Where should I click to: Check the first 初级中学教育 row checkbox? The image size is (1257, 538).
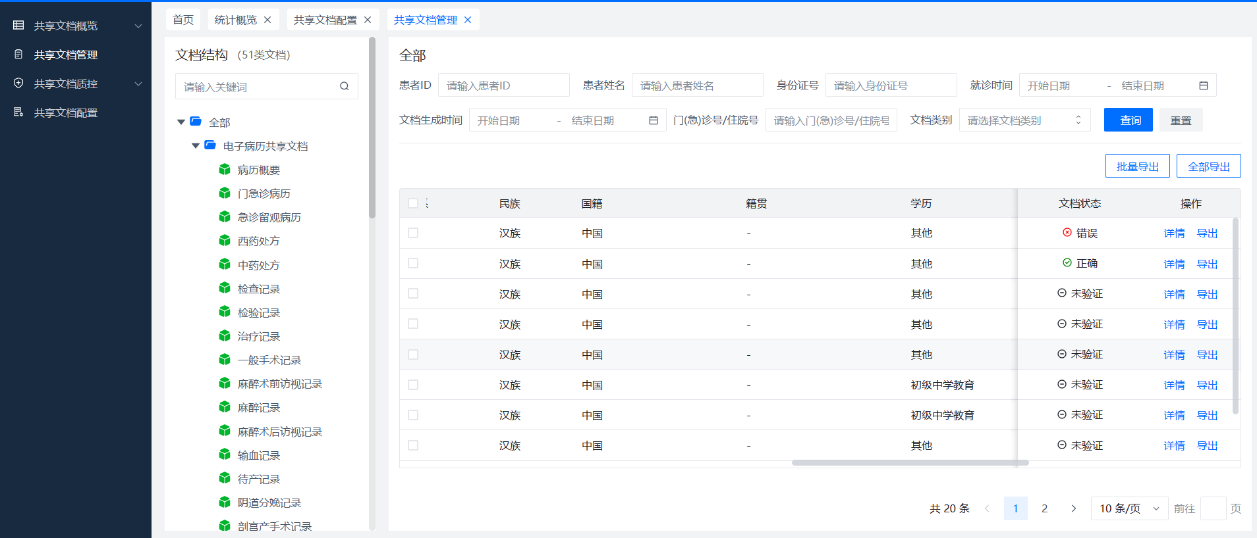pyautogui.click(x=413, y=385)
